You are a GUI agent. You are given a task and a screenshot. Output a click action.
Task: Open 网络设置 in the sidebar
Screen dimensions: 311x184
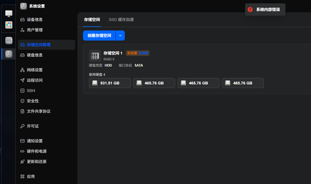(46, 70)
